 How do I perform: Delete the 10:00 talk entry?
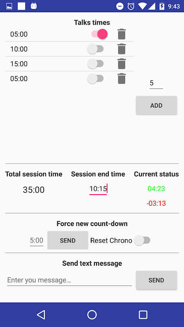click(x=121, y=49)
